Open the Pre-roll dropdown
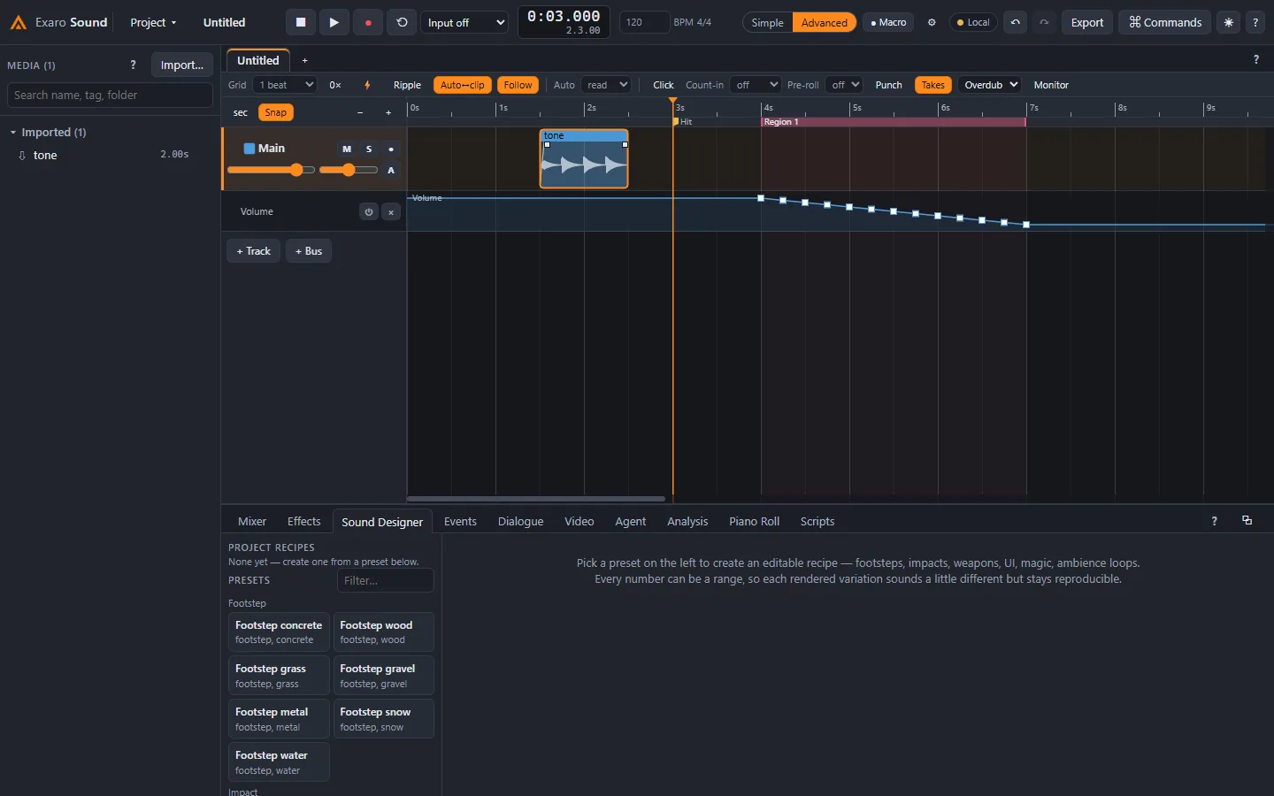 844,85
